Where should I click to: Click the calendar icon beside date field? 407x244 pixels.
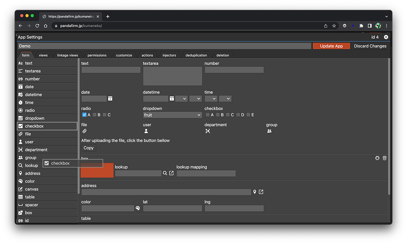click(110, 99)
